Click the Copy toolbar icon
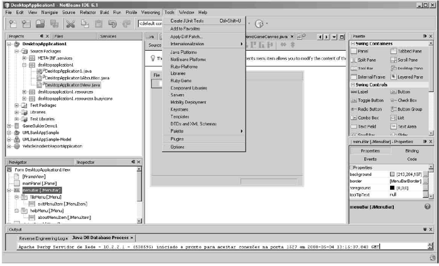This screenshot has width=439, height=266. (x=85, y=24)
